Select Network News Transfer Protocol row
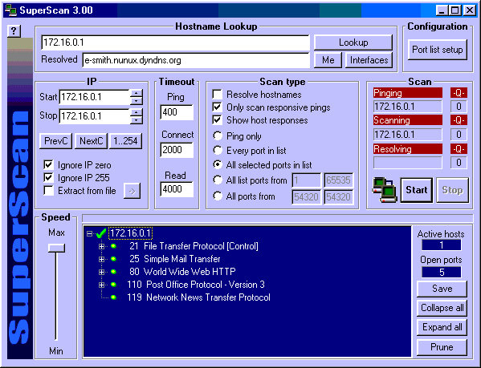 [x=199, y=297]
